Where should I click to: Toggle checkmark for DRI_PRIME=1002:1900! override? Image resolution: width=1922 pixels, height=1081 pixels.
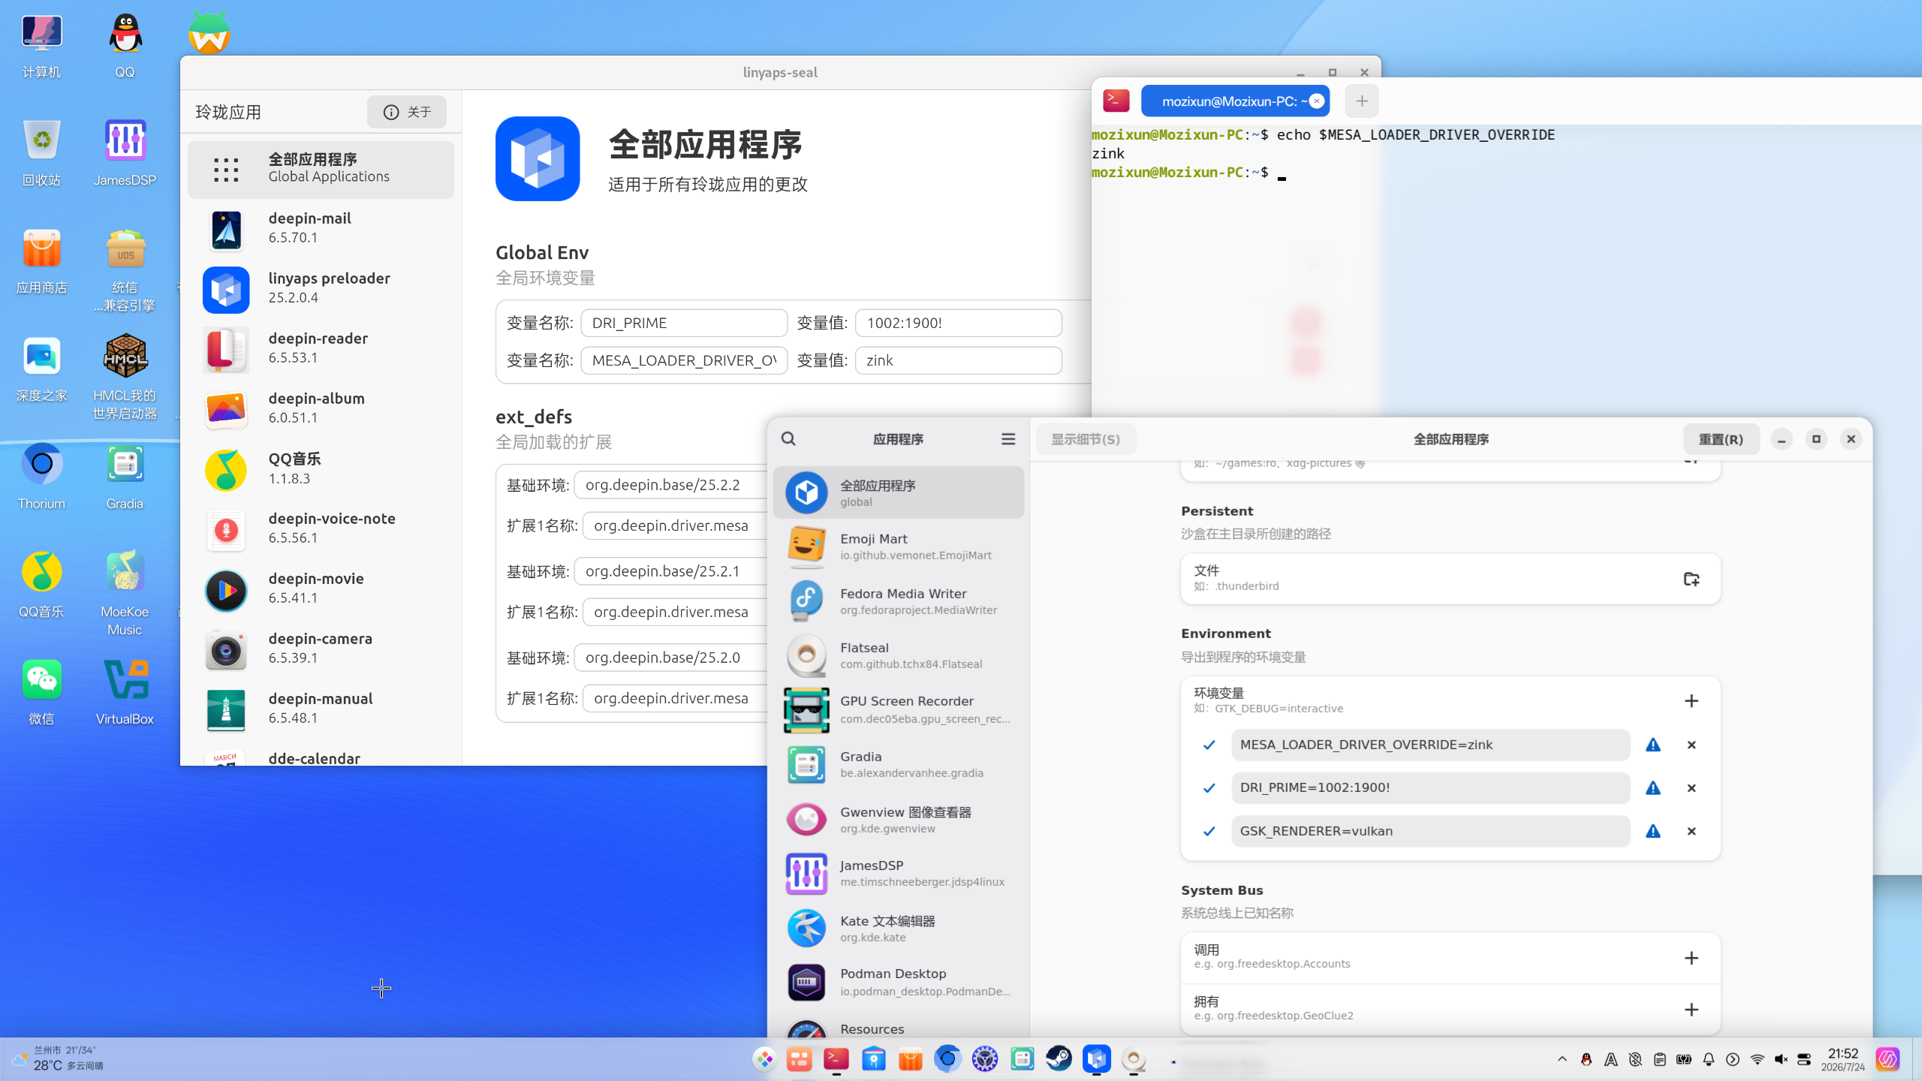pyautogui.click(x=1209, y=788)
